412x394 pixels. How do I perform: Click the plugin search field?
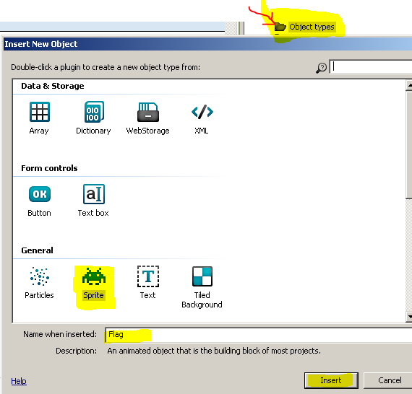(371, 67)
